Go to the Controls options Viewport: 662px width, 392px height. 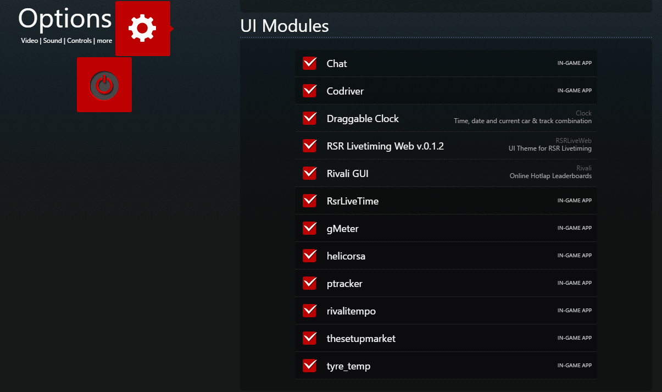coord(79,41)
